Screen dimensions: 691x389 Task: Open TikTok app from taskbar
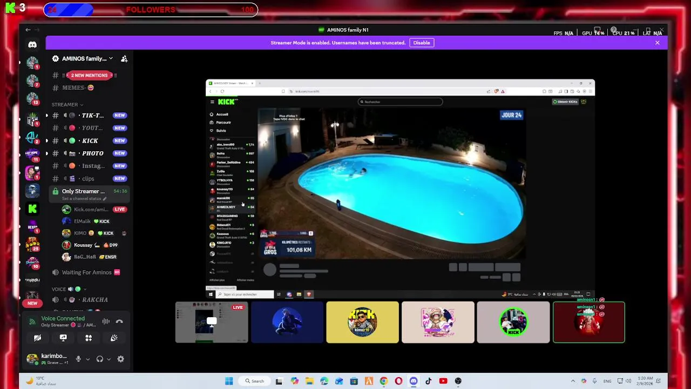pos(429,381)
